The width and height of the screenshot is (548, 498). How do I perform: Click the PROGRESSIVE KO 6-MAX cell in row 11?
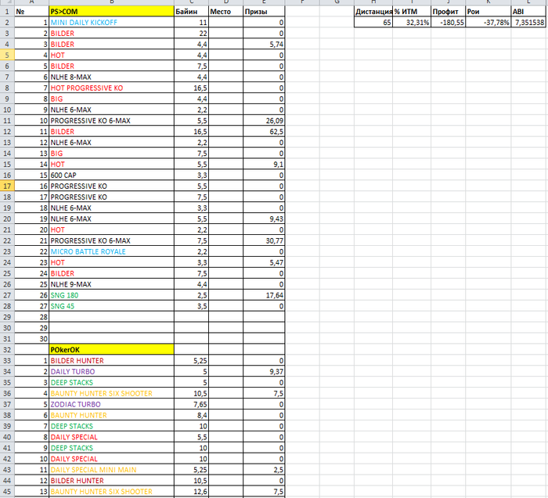111,121
